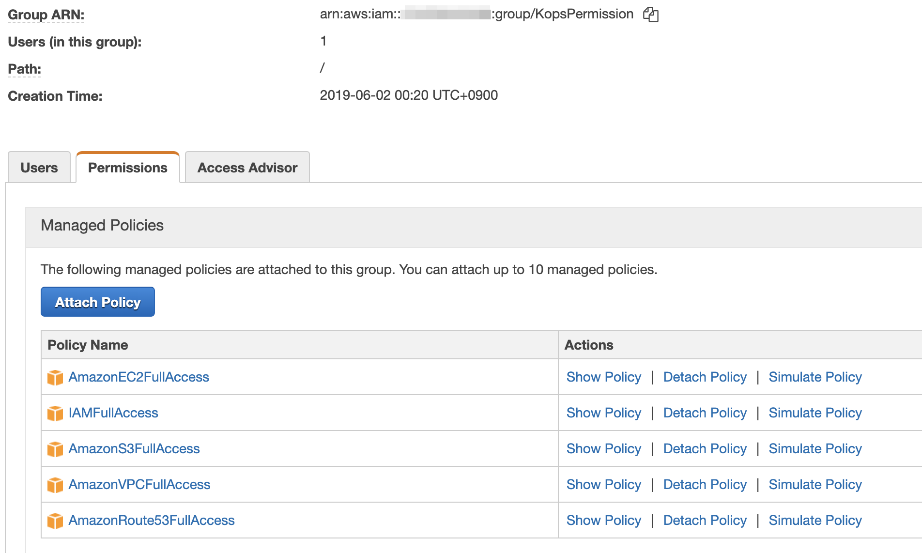Viewport: 922px width, 553px height.
Task: Show Policy for AmazonRoute53FullAccess
Action: pos(603,521)
